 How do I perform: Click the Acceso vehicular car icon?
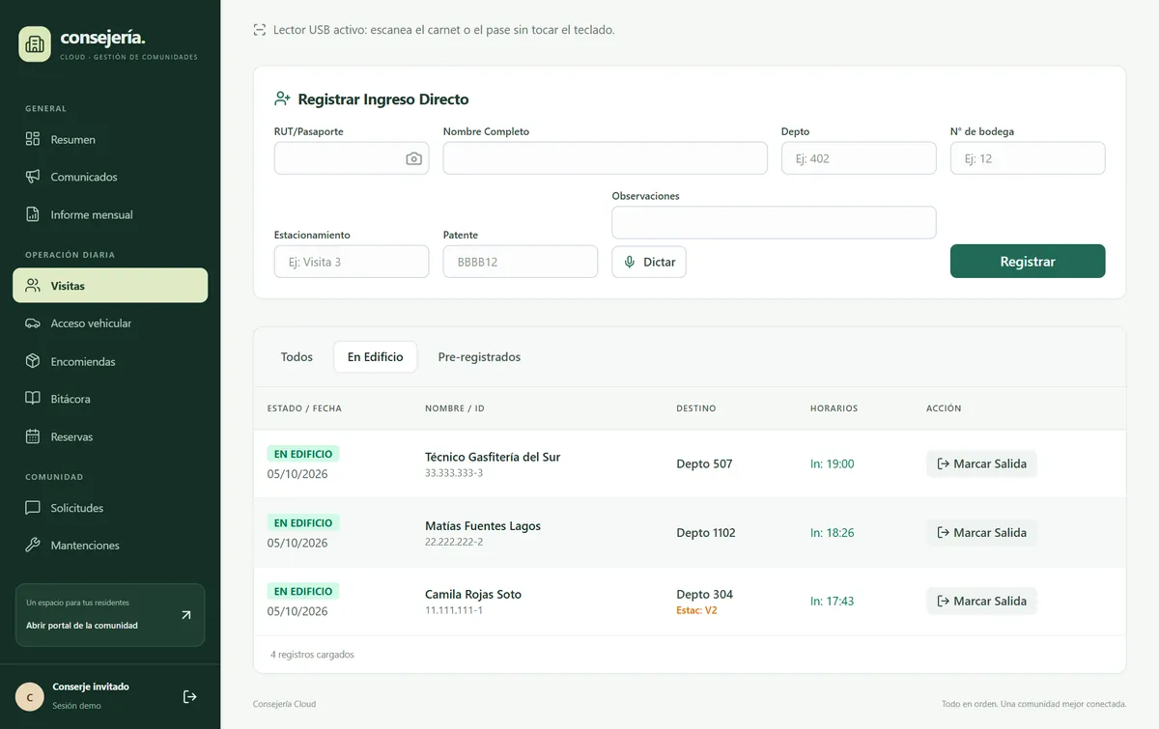pyautogui.click(x=33, y=323)
